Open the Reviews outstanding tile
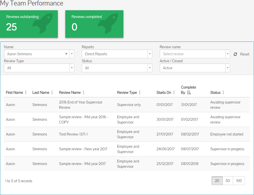This screenshot has height=195, width=254. tap(29, 24)
